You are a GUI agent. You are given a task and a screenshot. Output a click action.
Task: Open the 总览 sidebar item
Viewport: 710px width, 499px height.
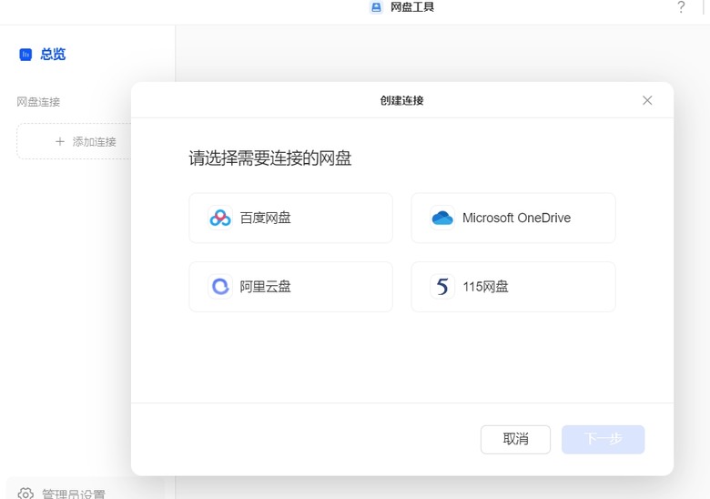tap(43, 55)
